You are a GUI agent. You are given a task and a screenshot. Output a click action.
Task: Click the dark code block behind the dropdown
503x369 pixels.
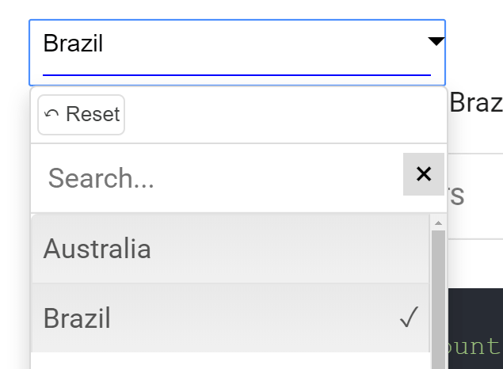(x=475, y=309)
